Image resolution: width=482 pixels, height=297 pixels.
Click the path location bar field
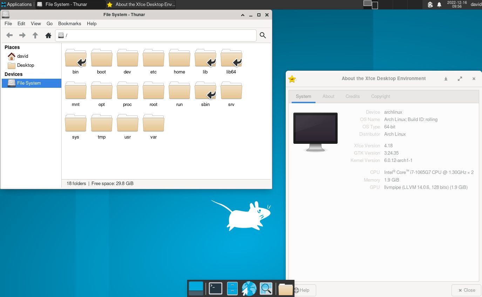click(158, 35)
